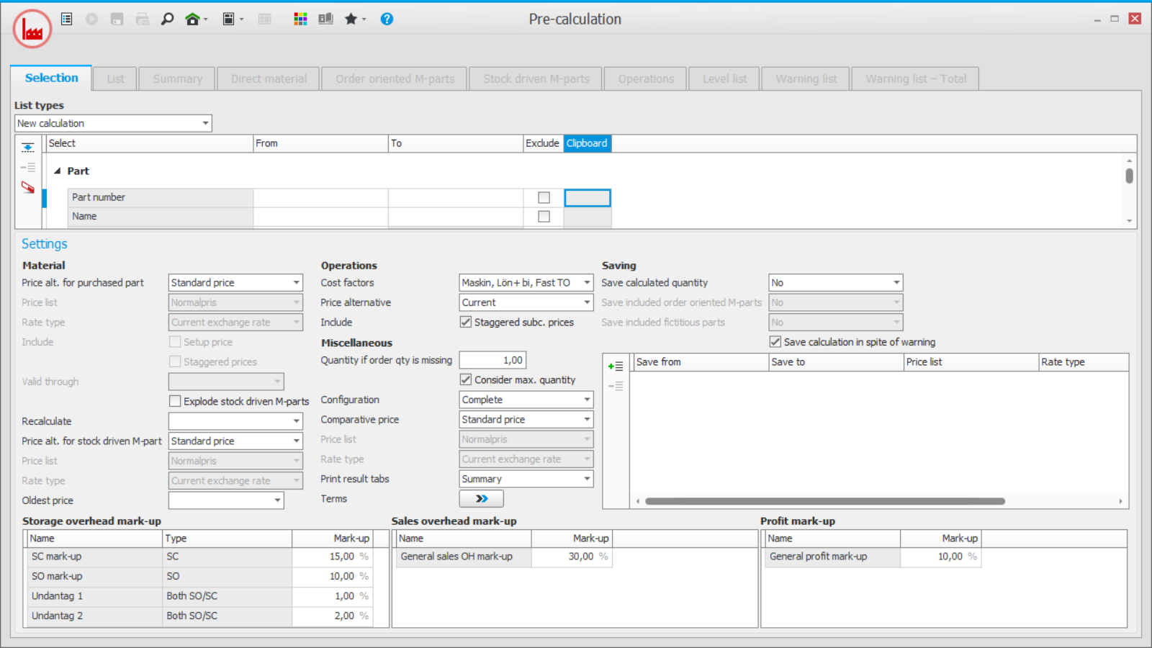Screen dimensions: 1152x648
Task: Open the Print result tabs dropdown
Action: tap(587, 479)
